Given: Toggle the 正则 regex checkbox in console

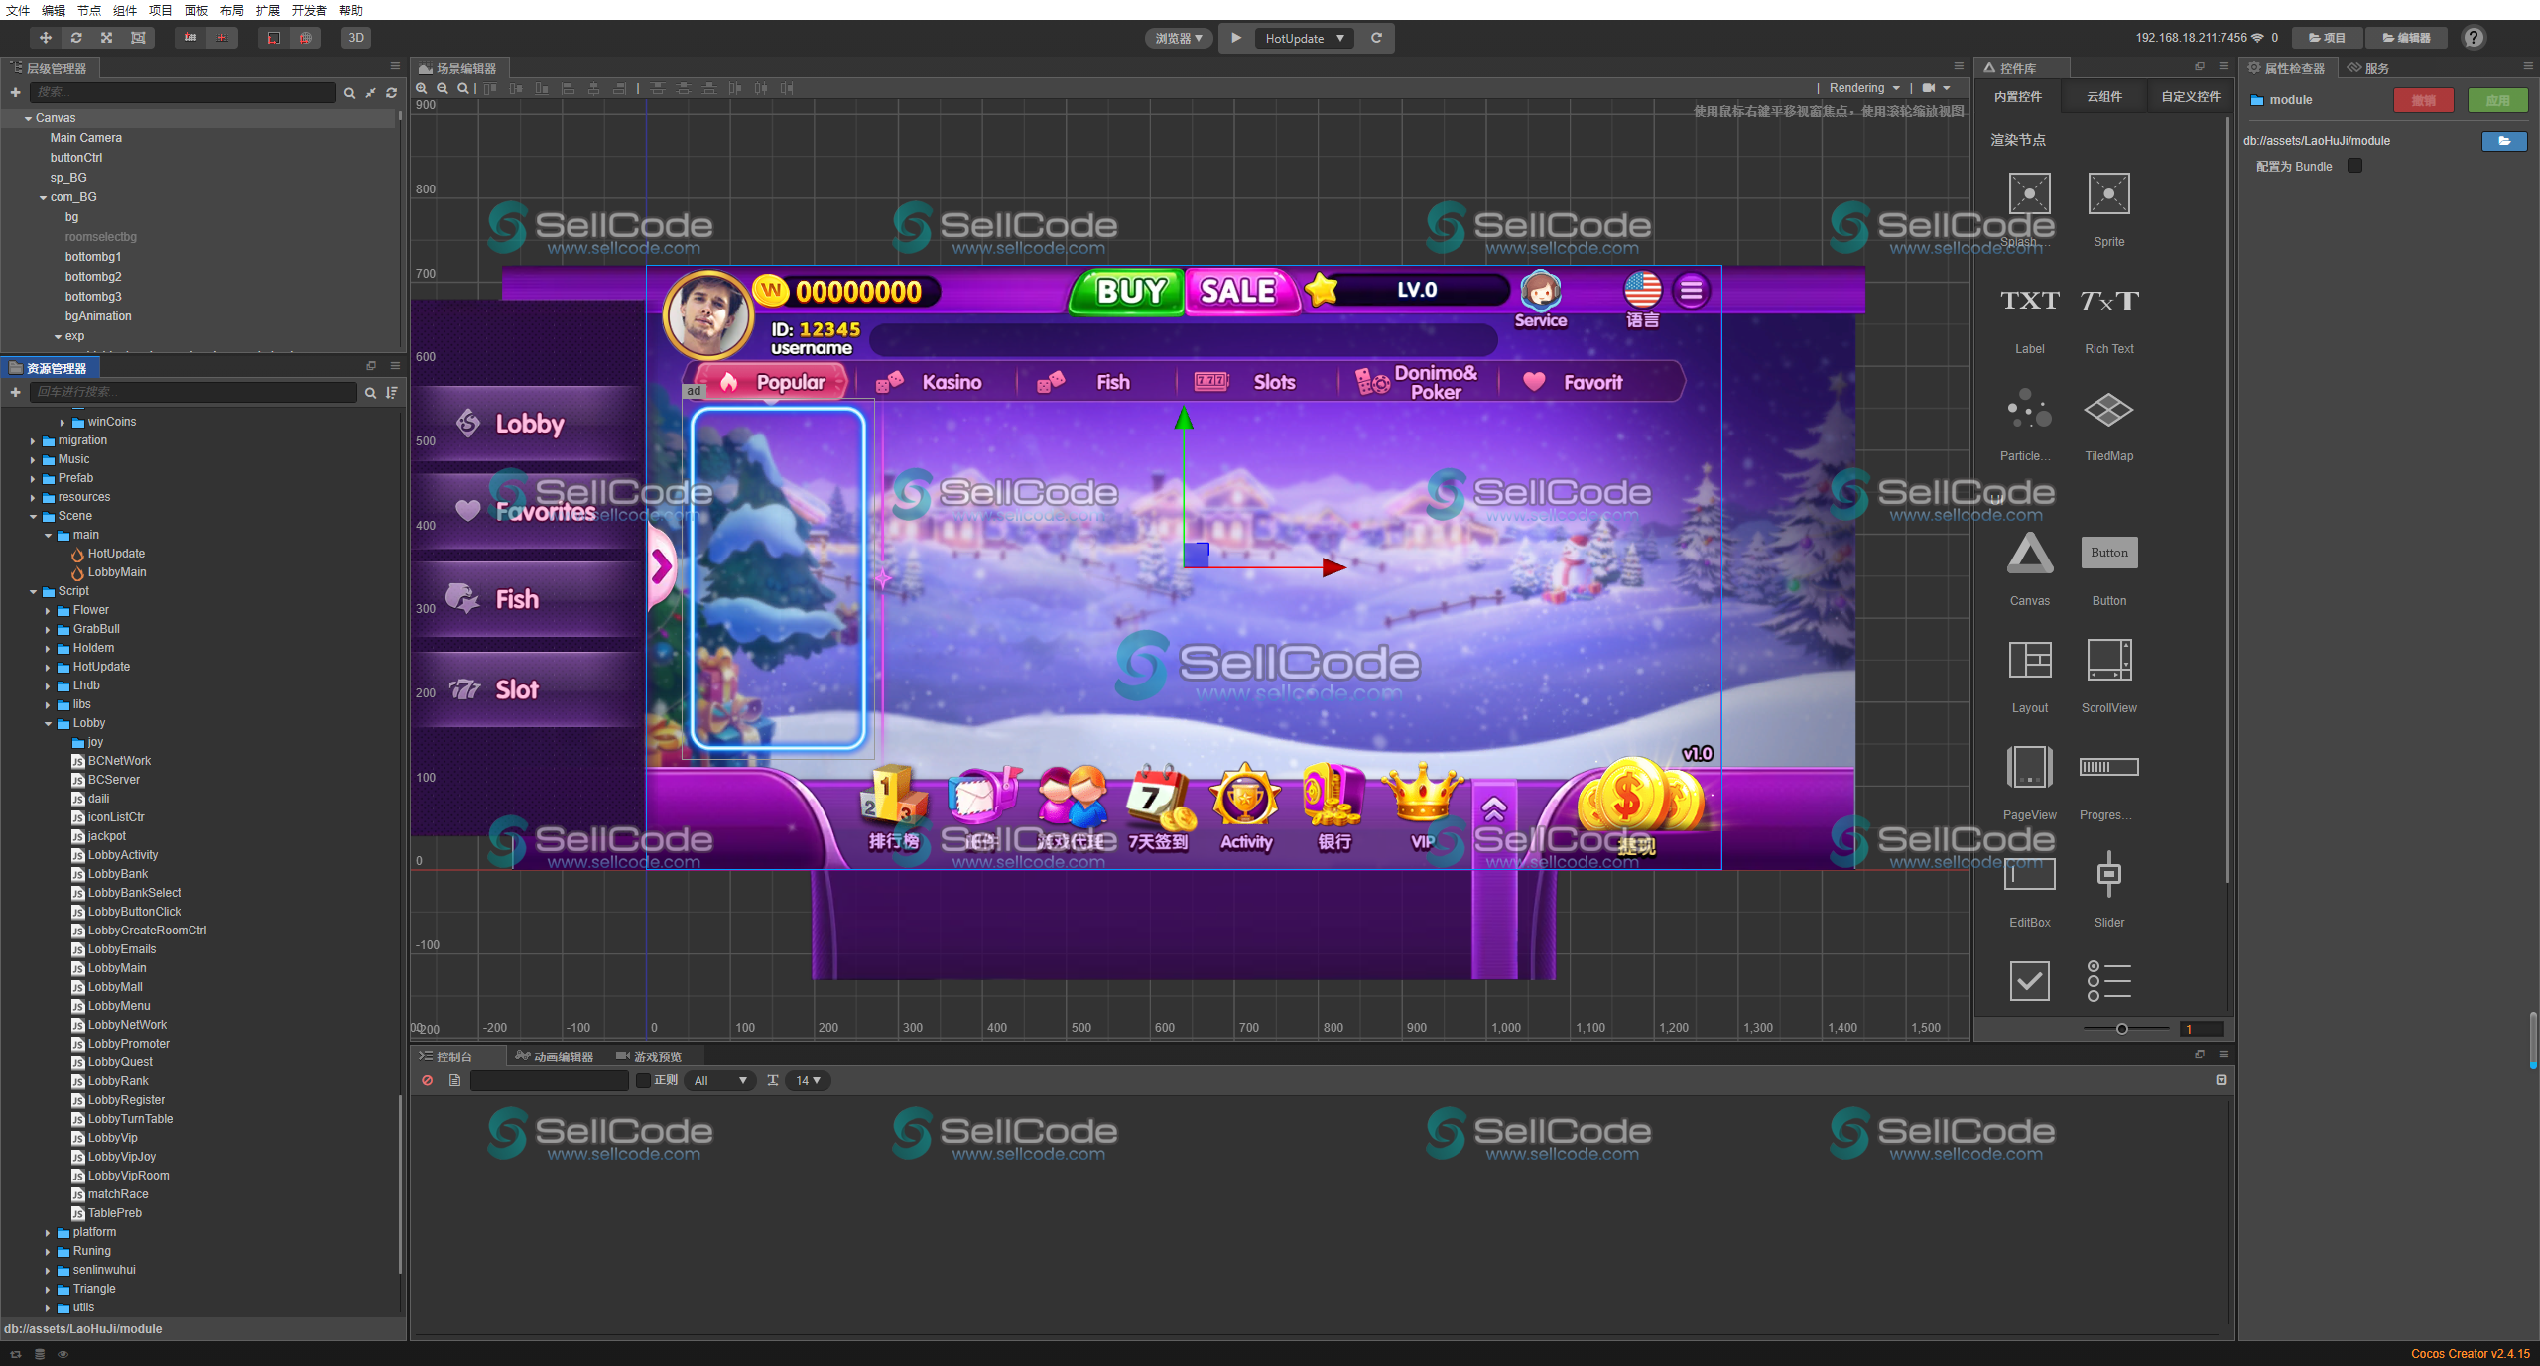Looking at the screenshot, I should 643,1080.
